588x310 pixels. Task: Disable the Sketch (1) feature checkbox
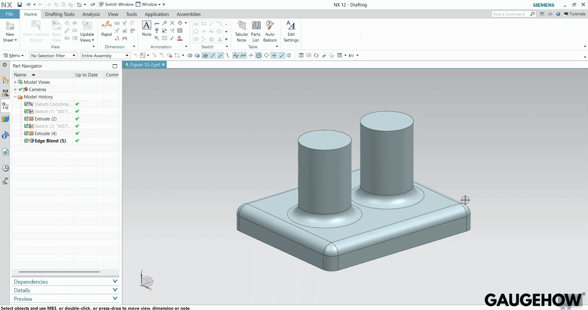pyautogui.click(x=26, y=112)
